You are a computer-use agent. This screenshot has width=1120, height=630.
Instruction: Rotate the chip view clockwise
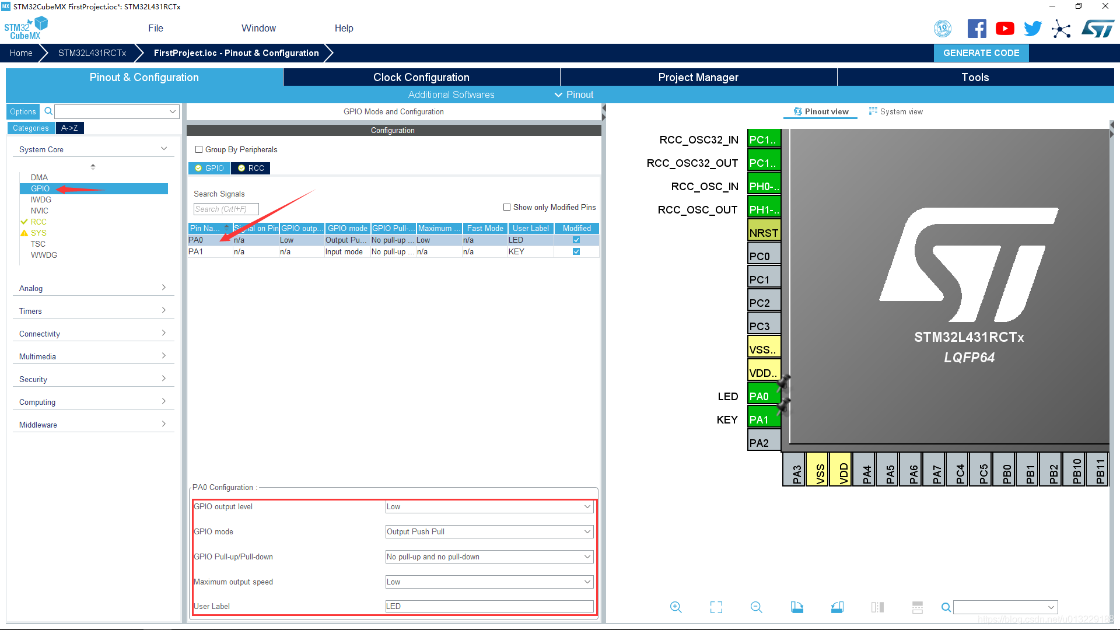(x=797, y=607)
